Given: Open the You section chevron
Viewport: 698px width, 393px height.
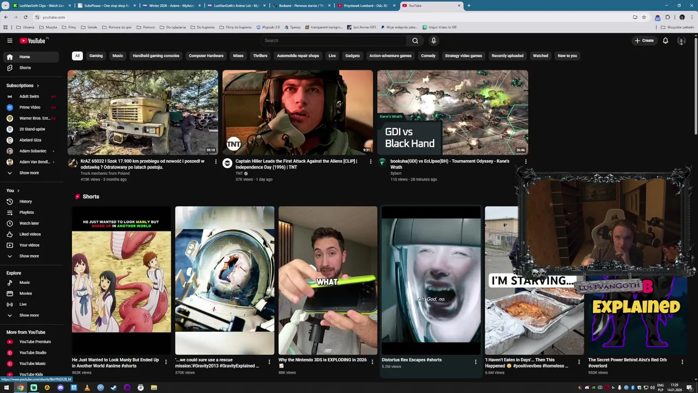Looking at the screenshot, I should [x=18, y=190].
